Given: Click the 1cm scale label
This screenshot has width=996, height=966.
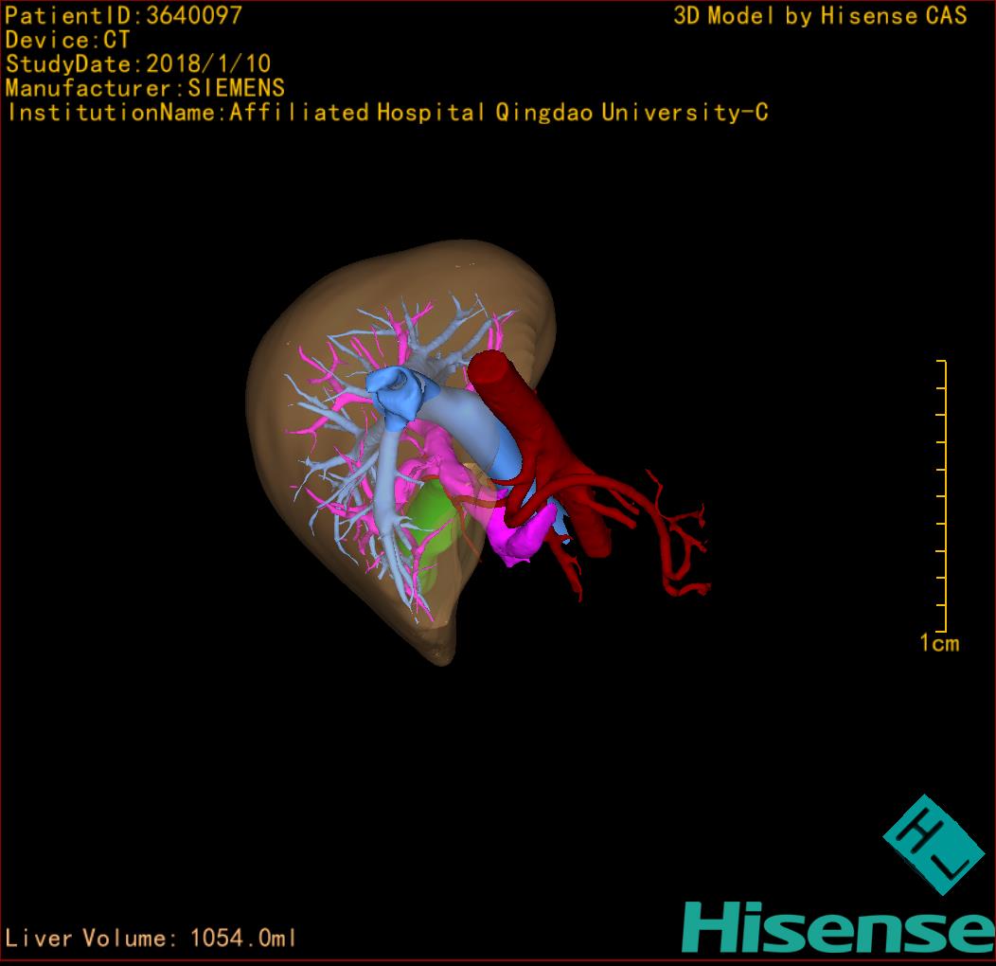Looking at the screenshot, I should pyautogui.click(x=939, y=644).
